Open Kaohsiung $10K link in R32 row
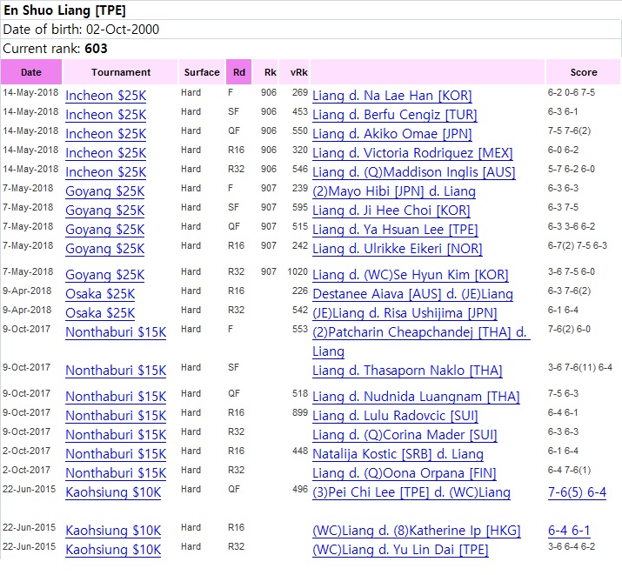 (x=113, y=549)
